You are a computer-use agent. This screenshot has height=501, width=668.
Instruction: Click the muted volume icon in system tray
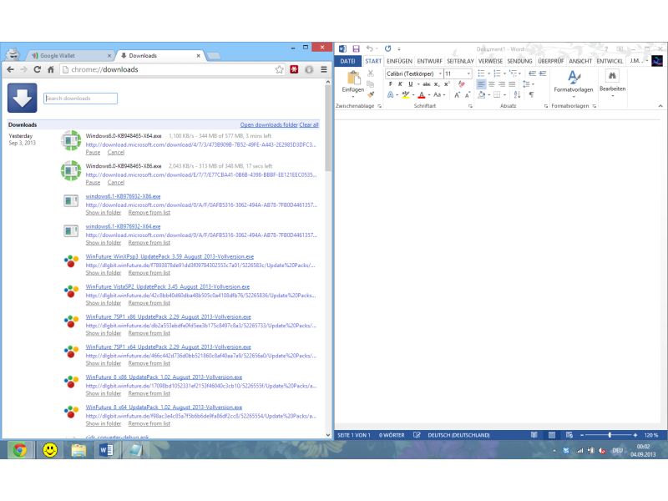(x=602, y=450)
